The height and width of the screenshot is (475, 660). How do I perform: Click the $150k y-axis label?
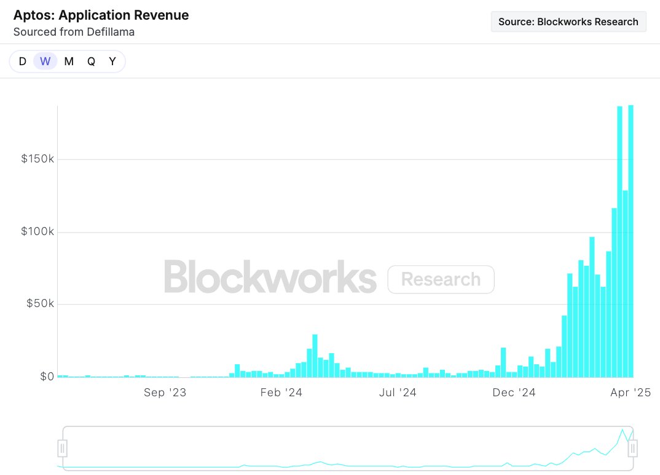click(37, 159)
